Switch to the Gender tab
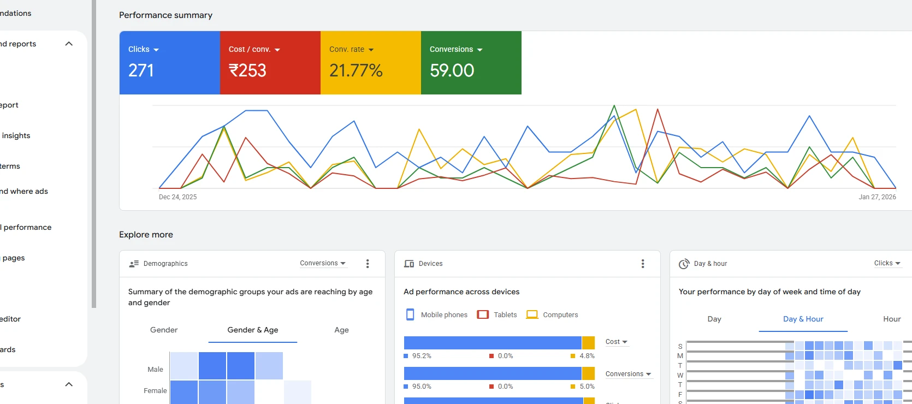Screen dimensions: 912x404 164,330
